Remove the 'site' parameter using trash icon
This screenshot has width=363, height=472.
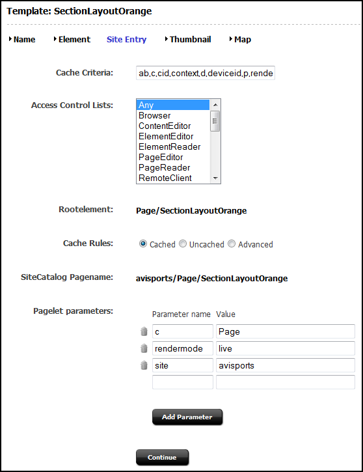144,365
